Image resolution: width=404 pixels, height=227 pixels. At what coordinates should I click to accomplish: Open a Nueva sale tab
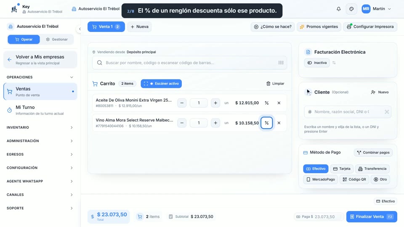pos(139,27)
